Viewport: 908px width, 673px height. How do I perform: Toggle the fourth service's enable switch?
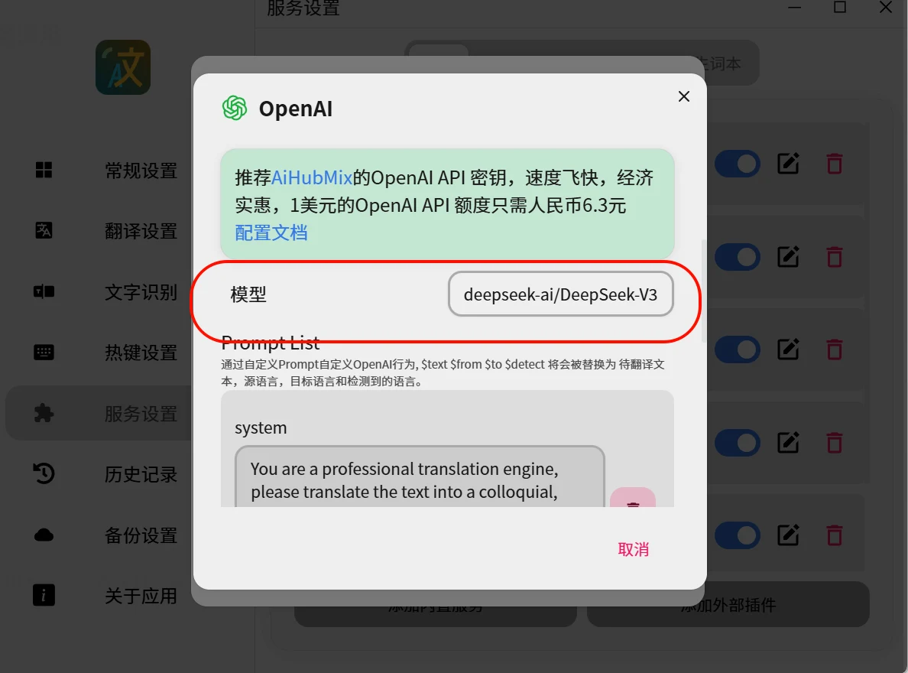(x=737, y=443)
